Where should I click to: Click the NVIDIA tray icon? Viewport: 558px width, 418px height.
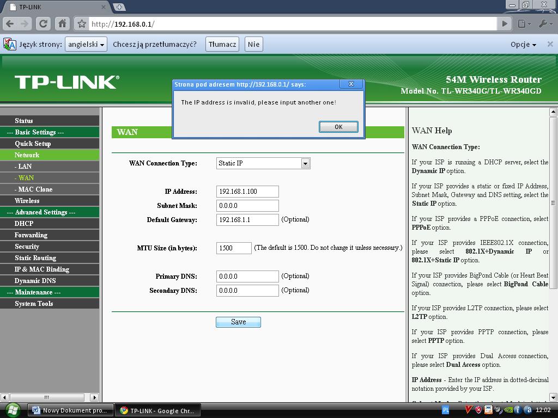(508, 410)
